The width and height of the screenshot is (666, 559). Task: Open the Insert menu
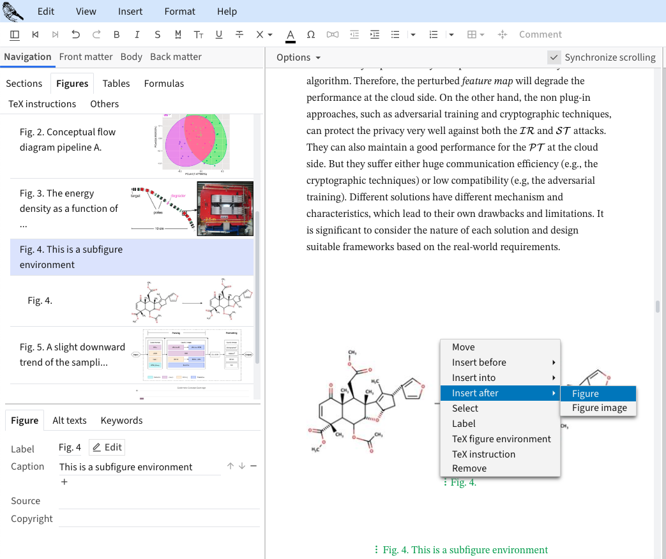tap(130, 11)
